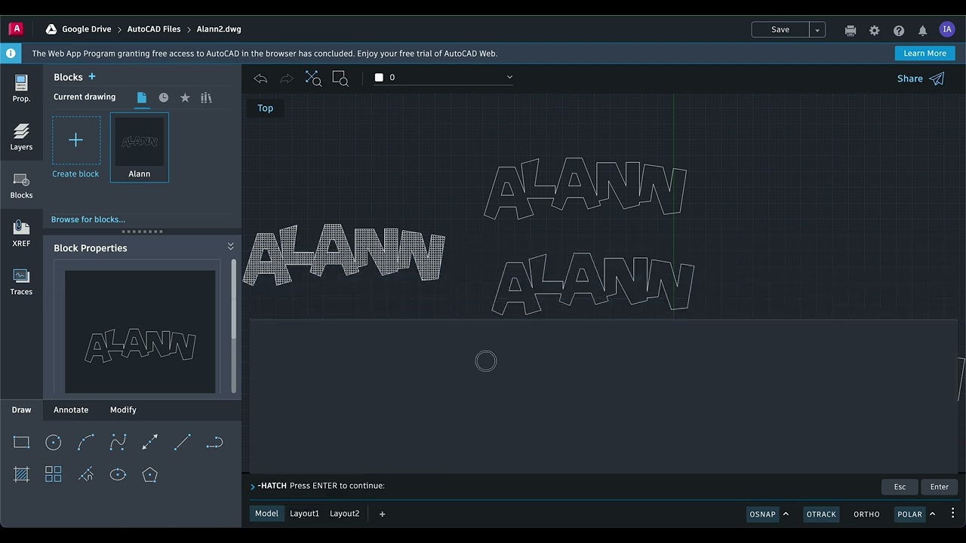The width and height of the screenshot is (966, 543).
Task: Collapse the Block Properties section
Action: [x=230, y=247]
